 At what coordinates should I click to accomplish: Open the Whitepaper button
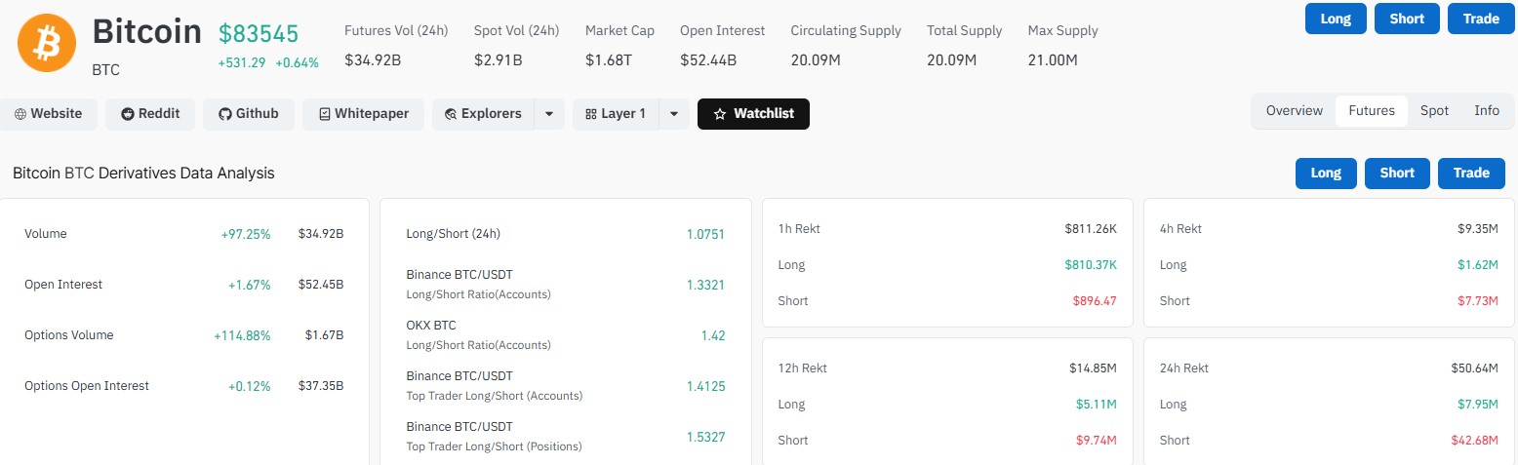pyautogui.click(x=363, y=114)
